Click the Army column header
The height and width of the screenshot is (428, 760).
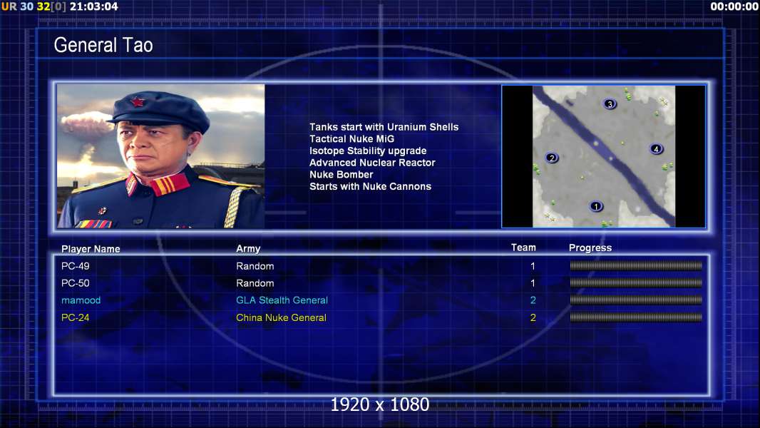248,249
